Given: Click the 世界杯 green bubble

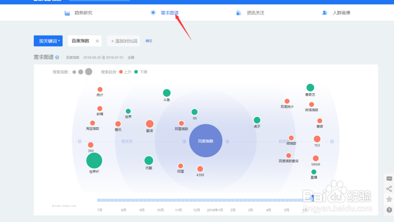Looking at the screenshot, I should pyautogui.click(x=94, y=161).
